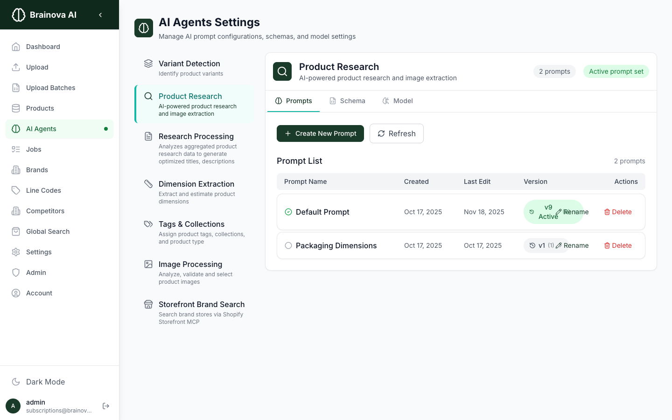Switch to the Model tab
This screenshot has height=420, width=672.
point(398,101)
